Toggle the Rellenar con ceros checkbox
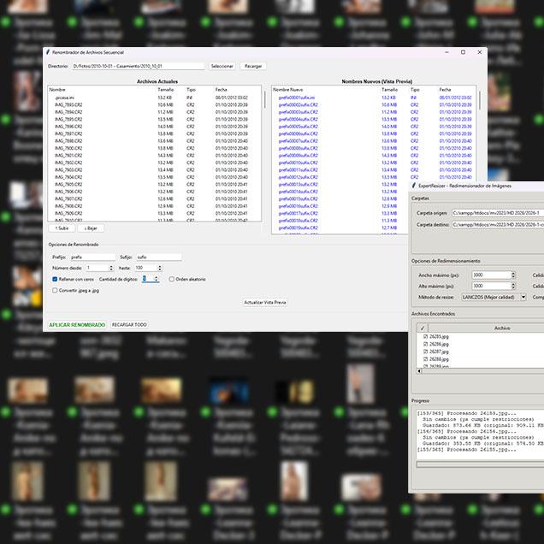This screenshot has height=544, width=544. pos(56,279)
